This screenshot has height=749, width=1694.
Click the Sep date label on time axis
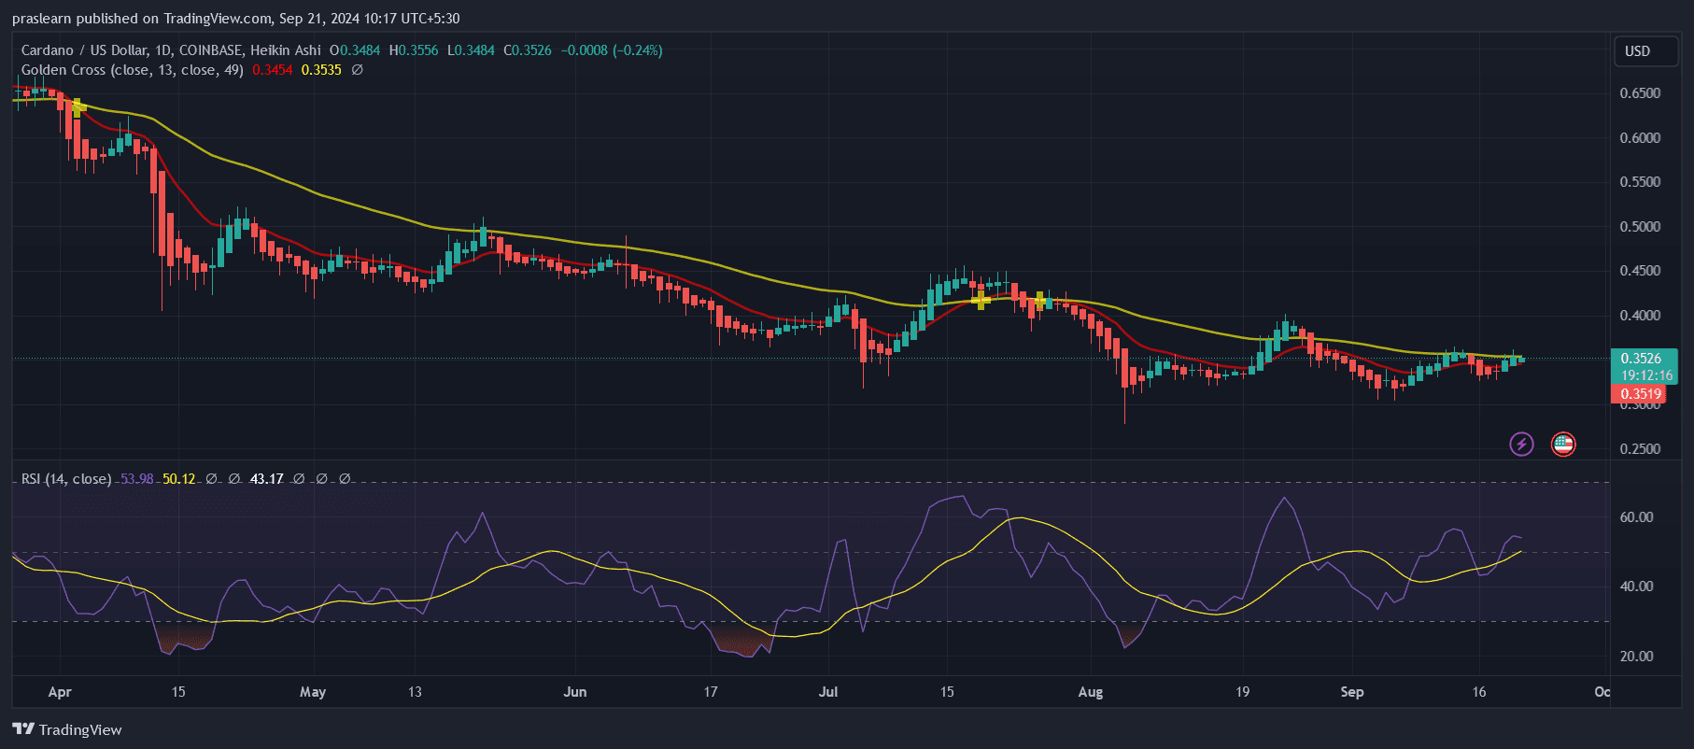(1352, 692)
